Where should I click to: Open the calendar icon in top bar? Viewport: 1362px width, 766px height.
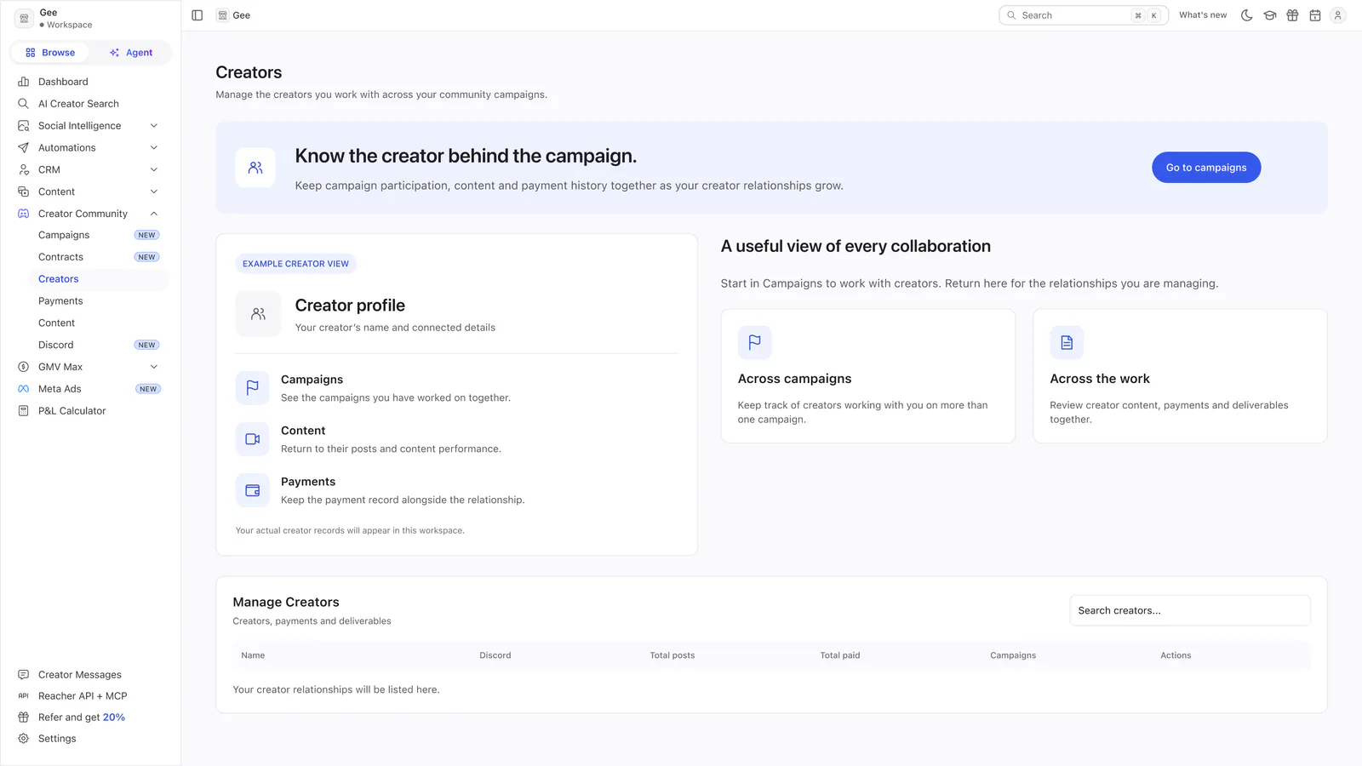point(1315,15)
